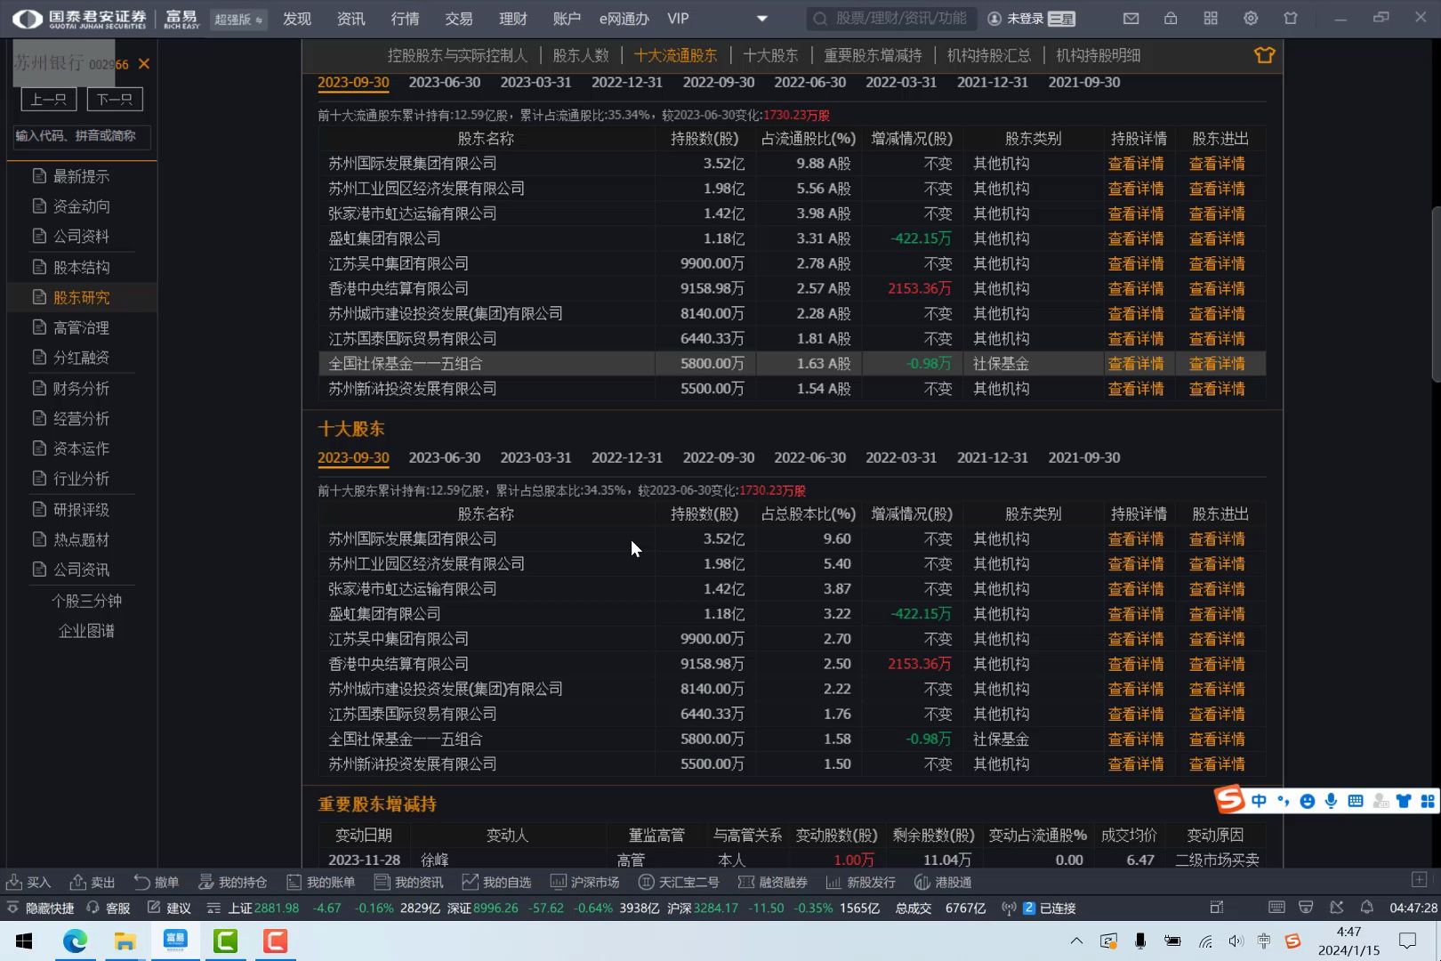Open the mail messages icon
The height and width of the screenshot is (961, 1441).
click(1131, 18)
